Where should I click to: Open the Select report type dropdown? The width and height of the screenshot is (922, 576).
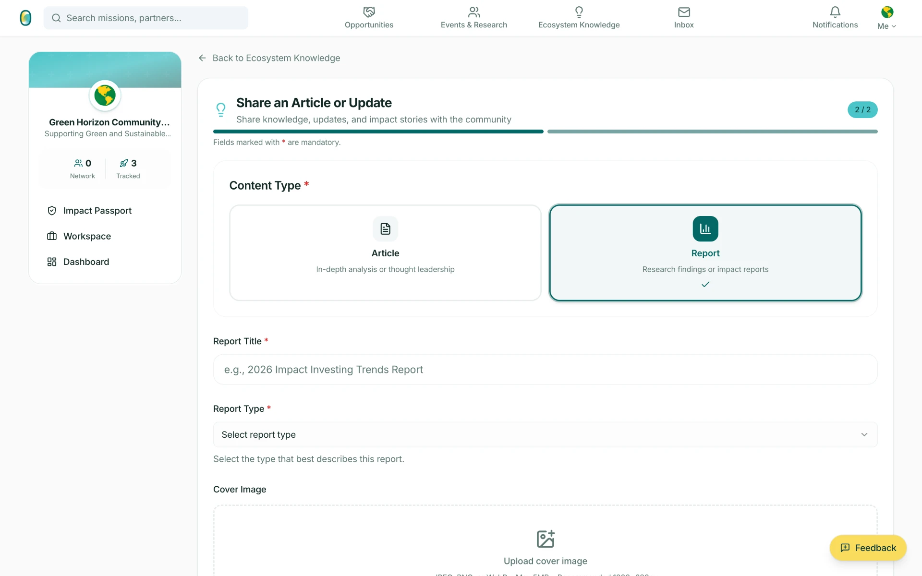545,434
